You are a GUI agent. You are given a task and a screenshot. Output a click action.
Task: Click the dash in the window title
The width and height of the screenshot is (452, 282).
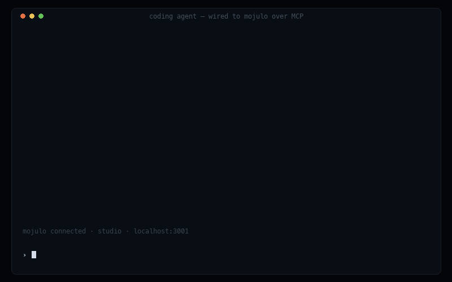pos(202,16)
